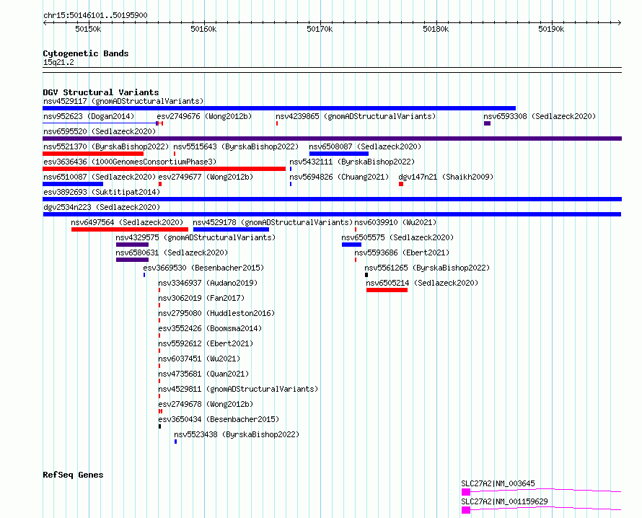
Task: Click the purple bar under nsv6580631
Action: pyautogui.click(x=132, y=260)
